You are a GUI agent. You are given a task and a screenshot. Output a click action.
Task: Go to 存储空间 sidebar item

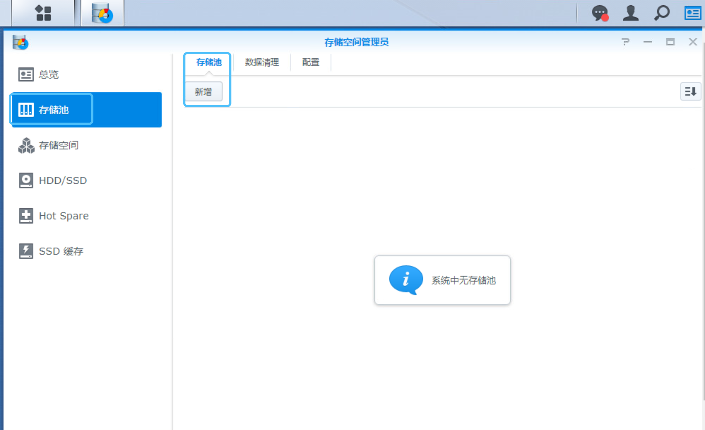(87, 145)
